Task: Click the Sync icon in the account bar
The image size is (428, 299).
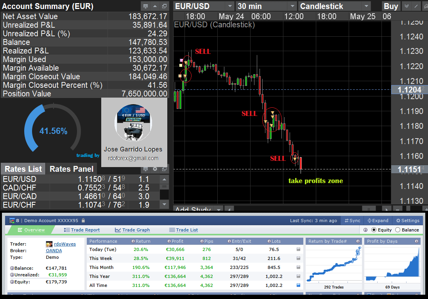Action: (352, 221)
